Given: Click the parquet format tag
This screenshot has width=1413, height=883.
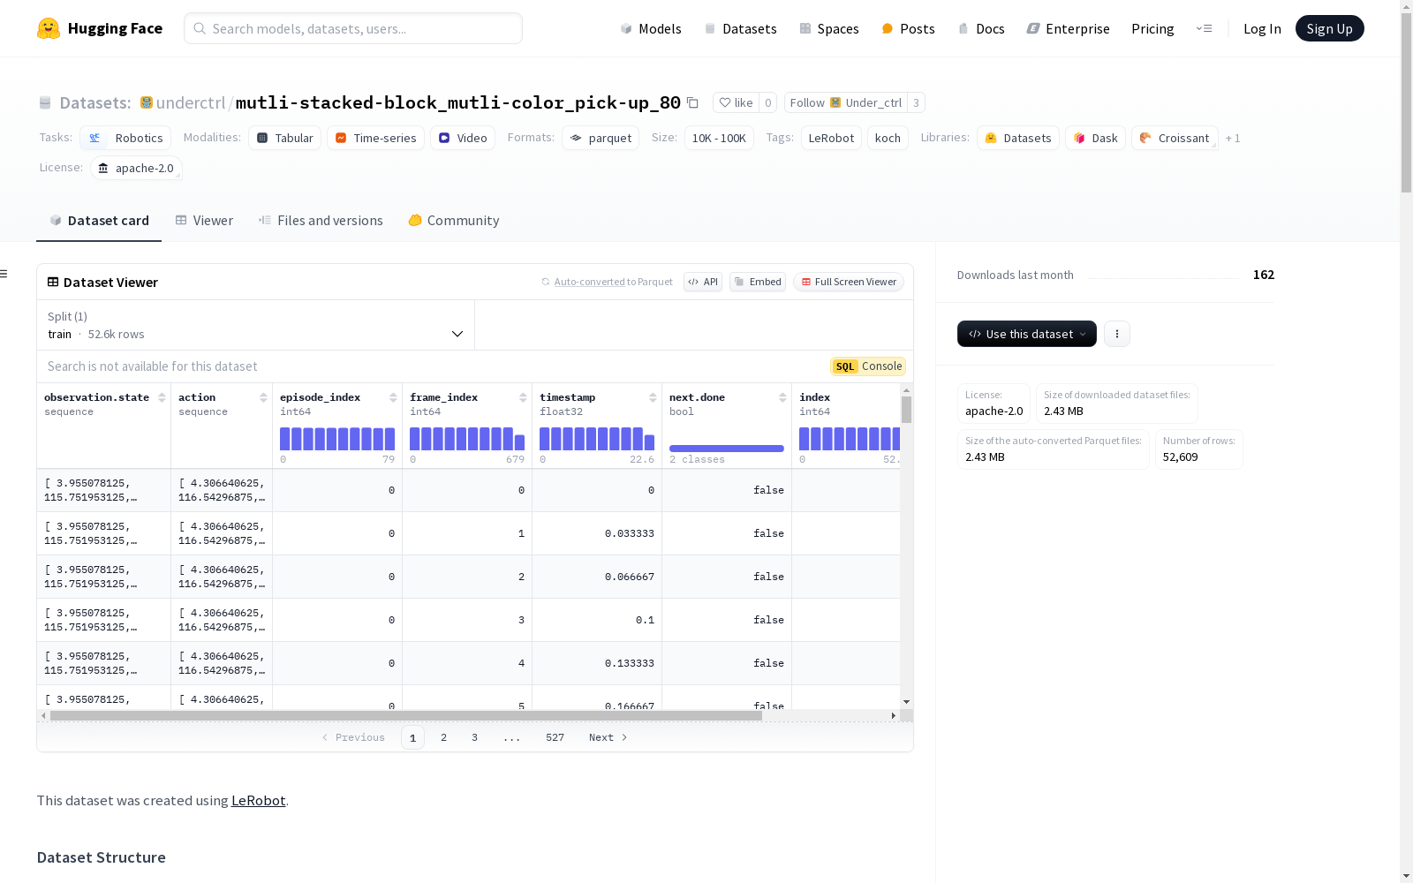Looking at the screenshot, I should point(601,138).
